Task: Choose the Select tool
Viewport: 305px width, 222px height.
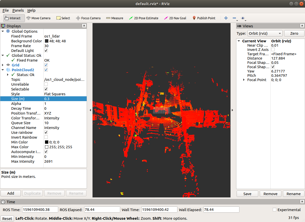Action: (63, 18)
